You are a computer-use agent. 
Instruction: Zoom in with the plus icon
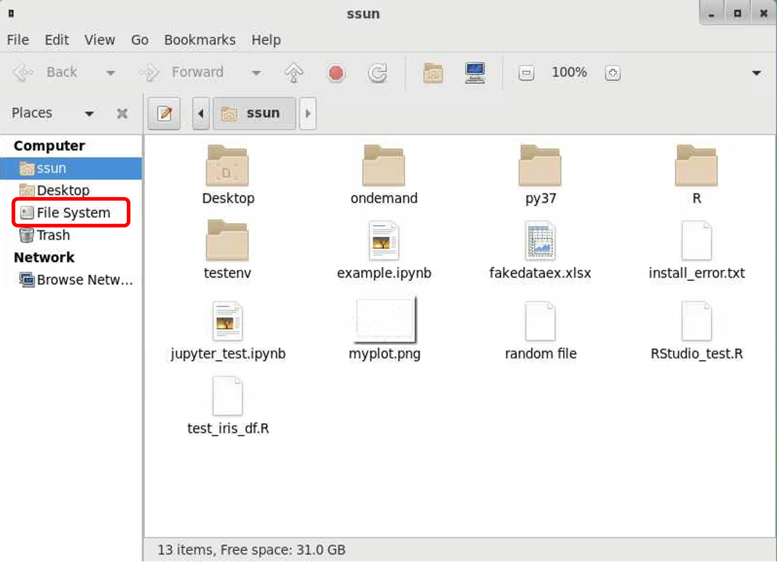pos(613,73)
